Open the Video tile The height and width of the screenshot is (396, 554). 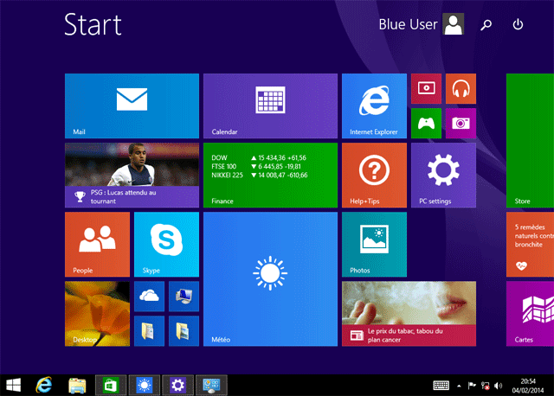[426, 88]
